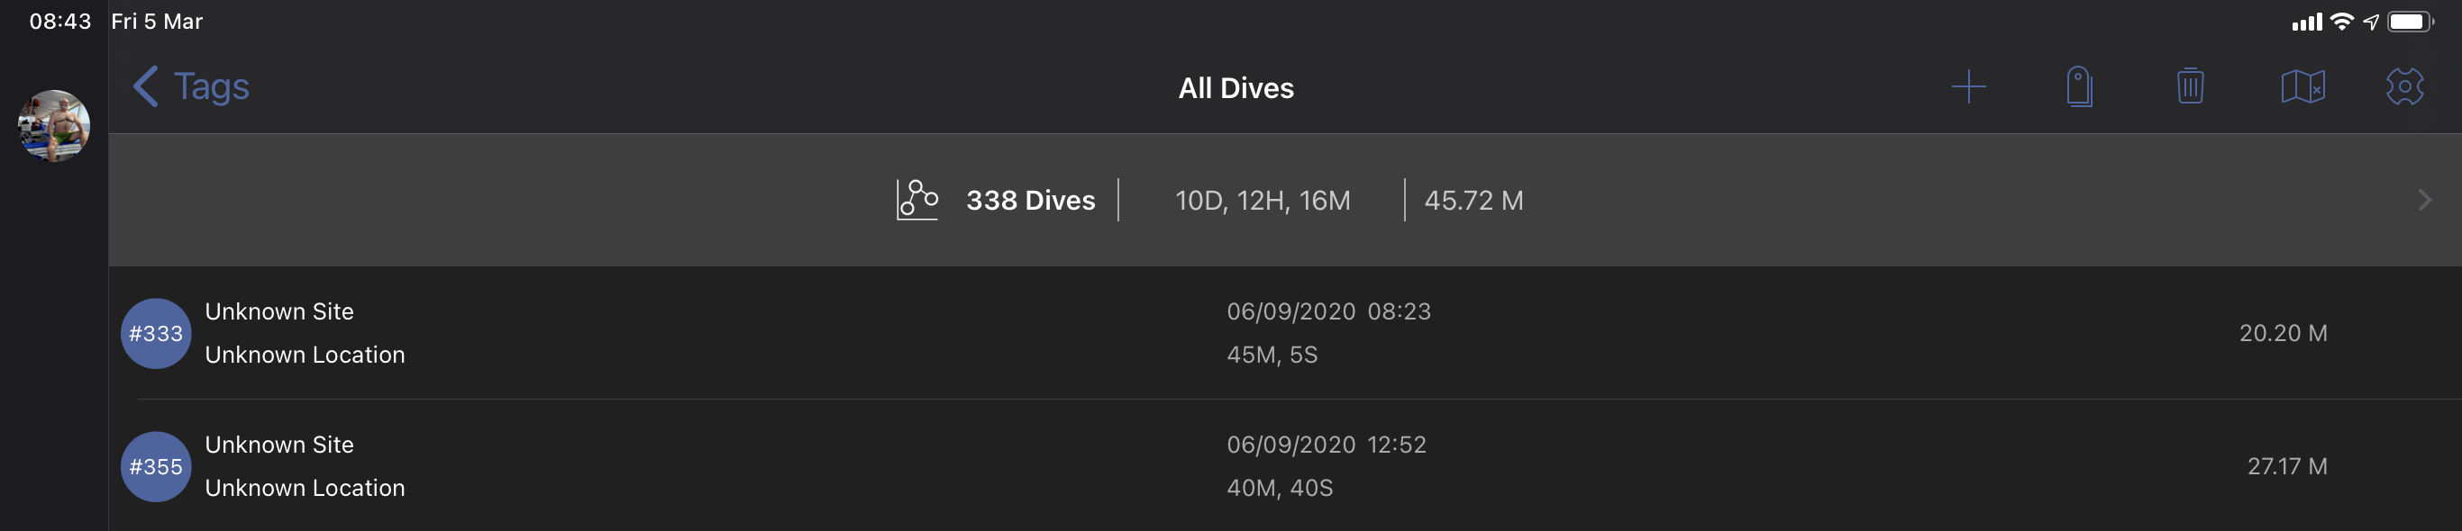The image size is (2462, 531).
Task: Tap the 20.20 M depth value
Action: 2283,333
